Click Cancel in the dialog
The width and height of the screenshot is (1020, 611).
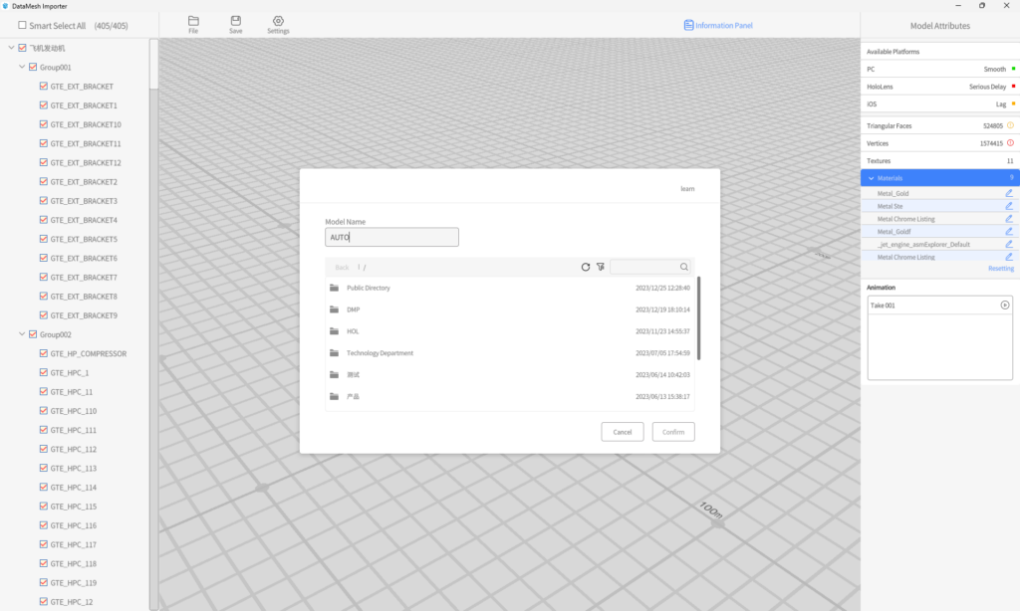pyautogui.click(x=623, y=432)
